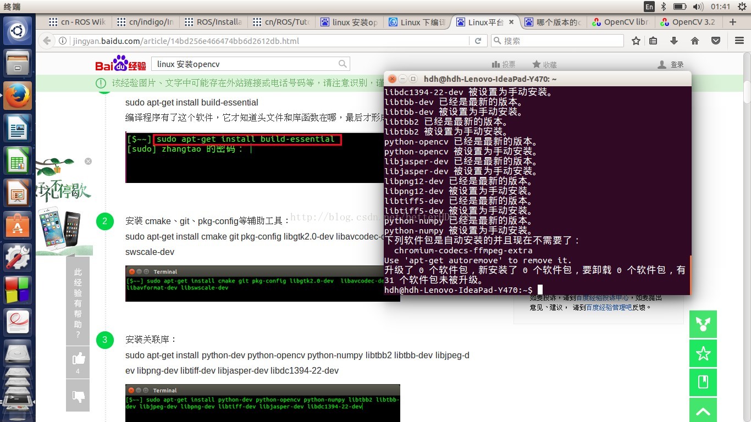
Task: Open the Files manager in the dock
Action: pyautogui.click(x=18, y=64)
